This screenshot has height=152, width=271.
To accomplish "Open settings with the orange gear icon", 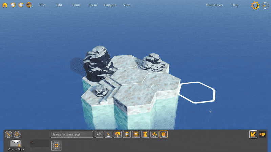I will pos(255,5).
